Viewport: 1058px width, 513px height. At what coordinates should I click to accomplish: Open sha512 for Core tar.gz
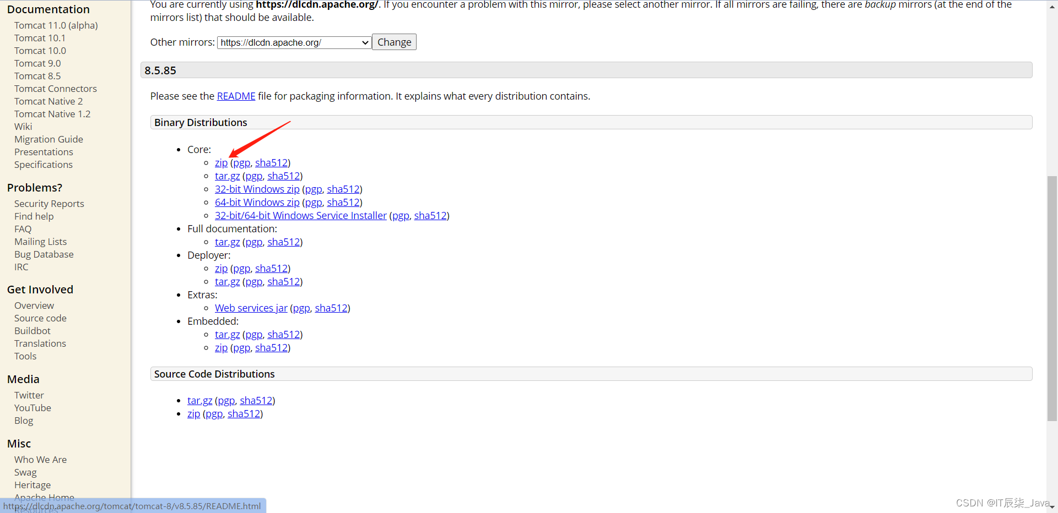click(284, 176)
